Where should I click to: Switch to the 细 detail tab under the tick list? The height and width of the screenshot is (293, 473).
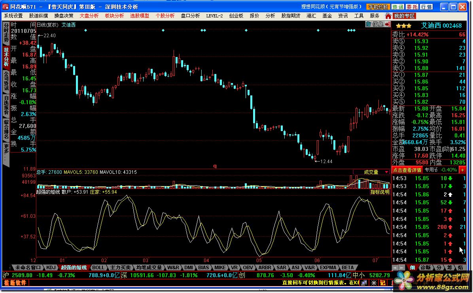click(412, 268)
